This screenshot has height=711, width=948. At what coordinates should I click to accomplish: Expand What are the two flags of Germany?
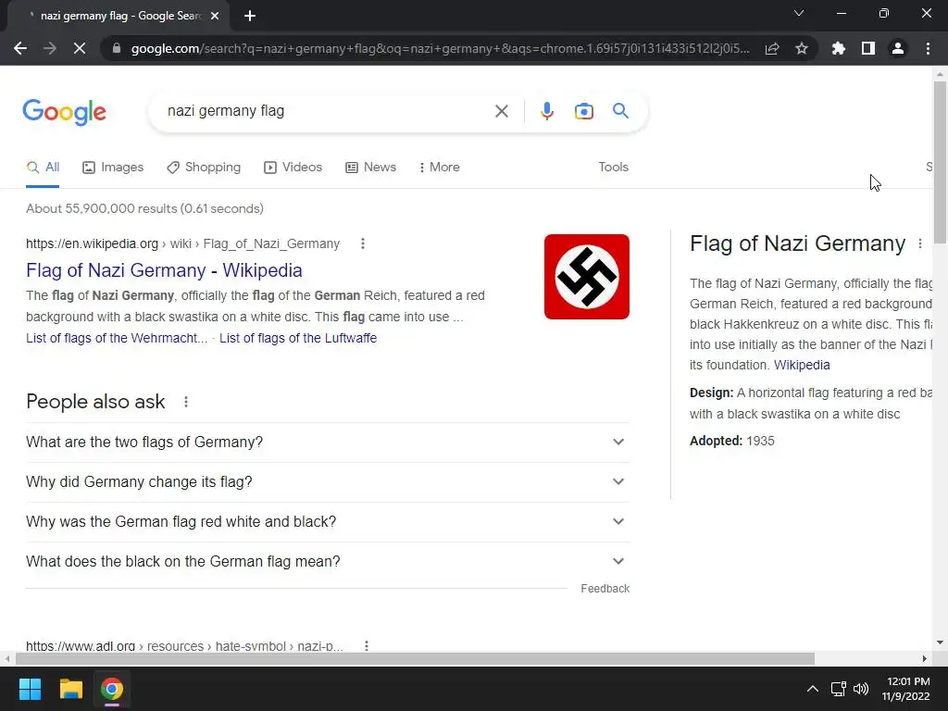(x=328, y=442)
